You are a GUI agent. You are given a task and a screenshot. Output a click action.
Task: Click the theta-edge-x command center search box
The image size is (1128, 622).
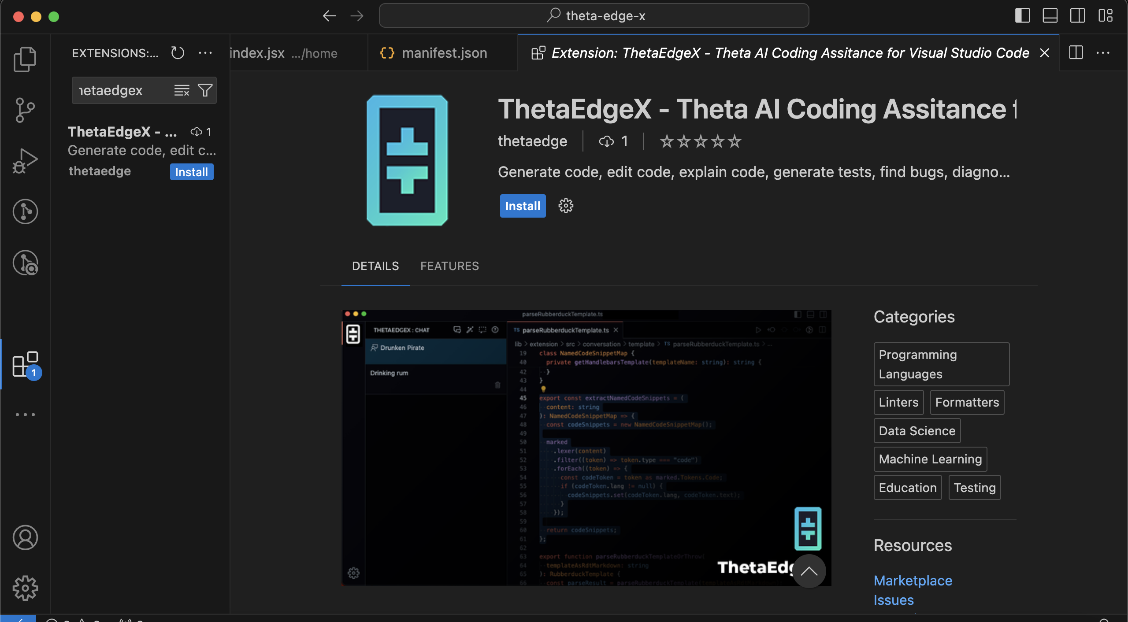(594, 16)
